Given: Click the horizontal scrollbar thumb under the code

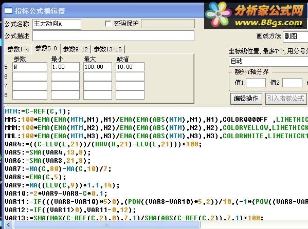Looking at the screenshot, I should (107, 225).
